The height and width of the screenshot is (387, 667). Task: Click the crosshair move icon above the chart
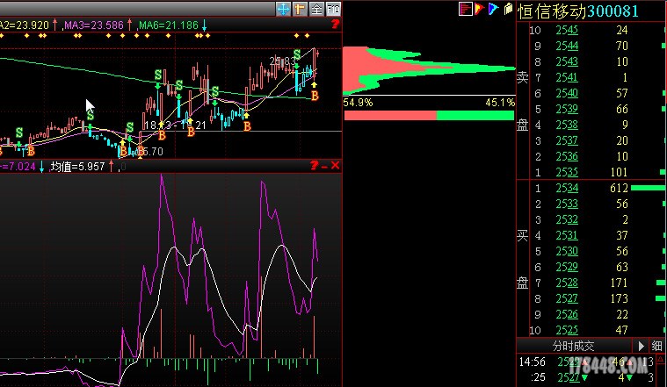283,9
